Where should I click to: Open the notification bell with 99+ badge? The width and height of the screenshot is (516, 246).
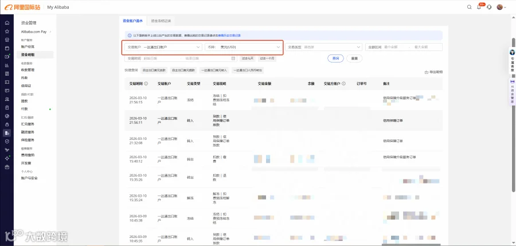coord(479,7)
